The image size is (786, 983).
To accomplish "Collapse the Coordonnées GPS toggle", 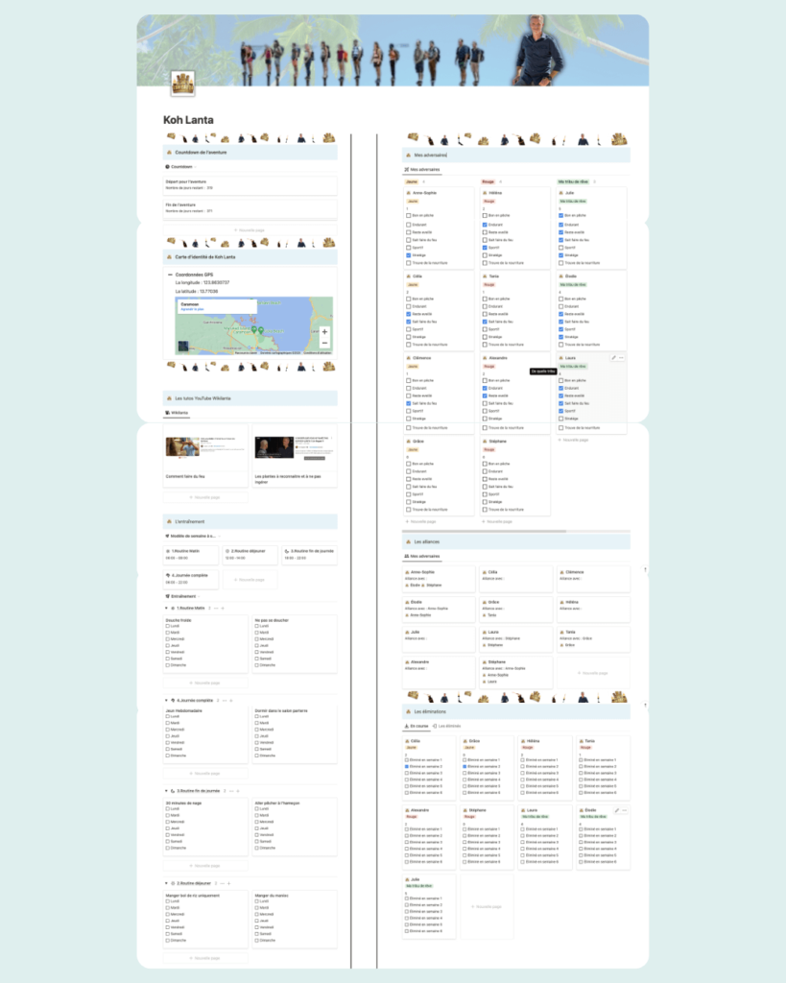I will pyautogui.click(x=170, y=275).
